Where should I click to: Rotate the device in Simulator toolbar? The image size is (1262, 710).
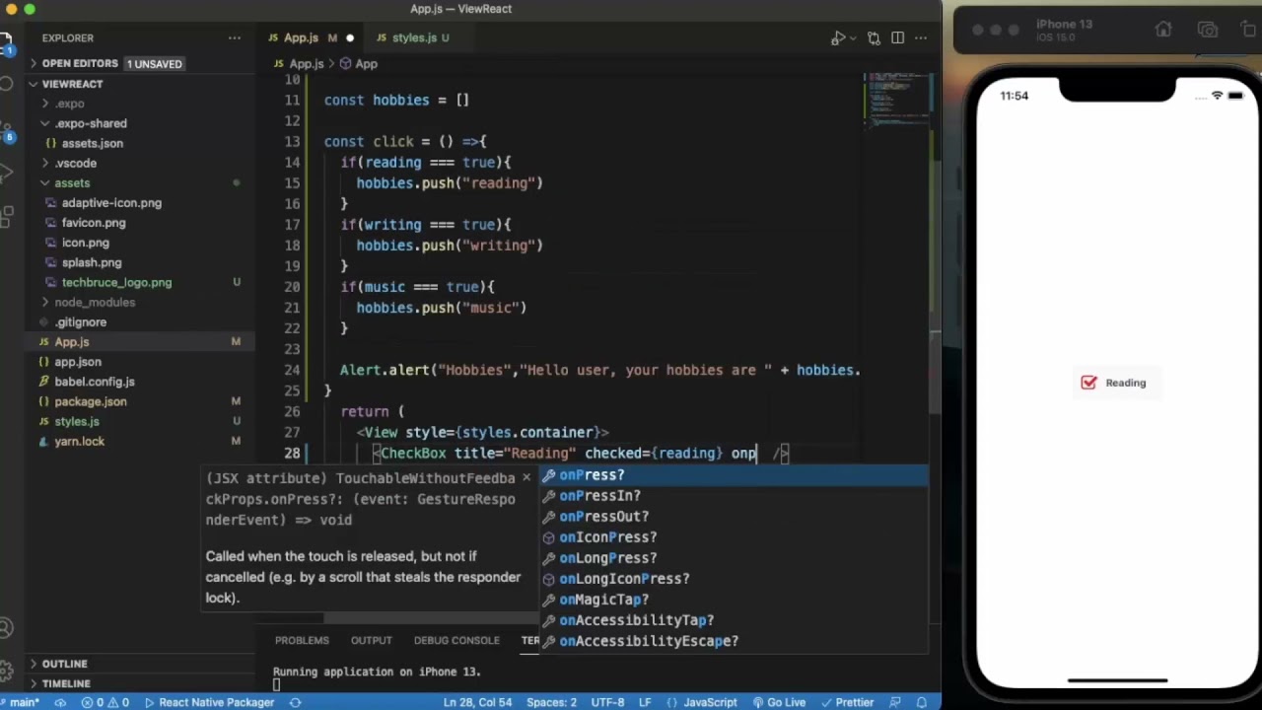1249,30
